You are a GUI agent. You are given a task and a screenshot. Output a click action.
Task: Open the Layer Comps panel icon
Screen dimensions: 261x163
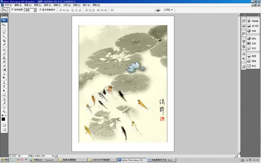pos(243,67)
